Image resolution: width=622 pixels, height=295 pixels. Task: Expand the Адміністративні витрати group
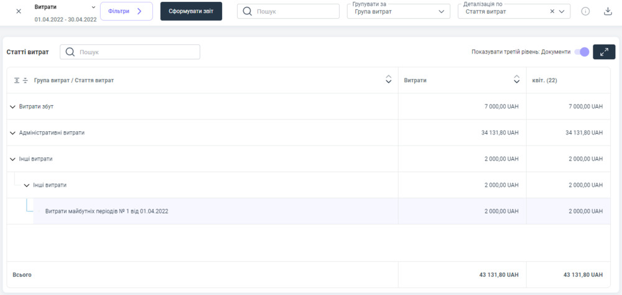point(12,133)
